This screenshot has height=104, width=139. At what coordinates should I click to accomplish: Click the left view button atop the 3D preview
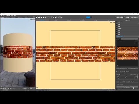31,19
